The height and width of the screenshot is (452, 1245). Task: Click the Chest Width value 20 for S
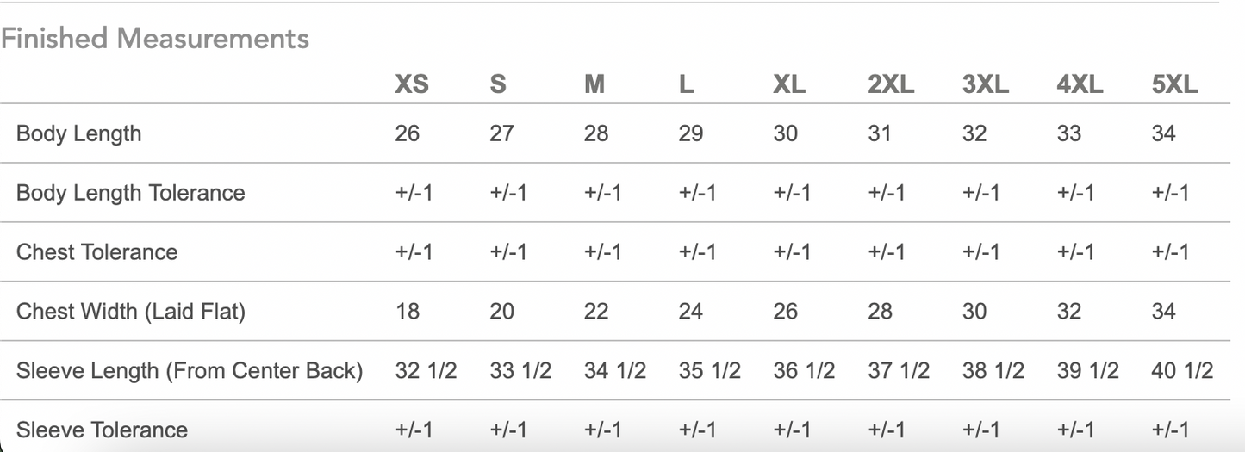coord(501,311)
